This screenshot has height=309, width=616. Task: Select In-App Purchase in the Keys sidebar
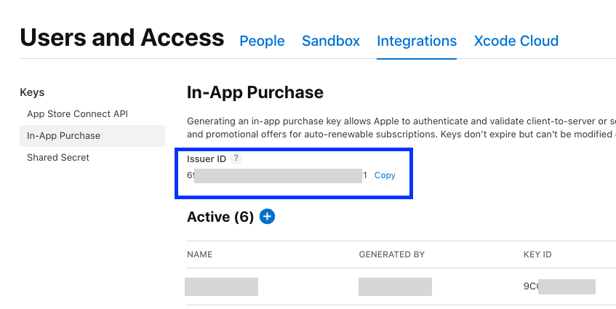pos(64,136)
